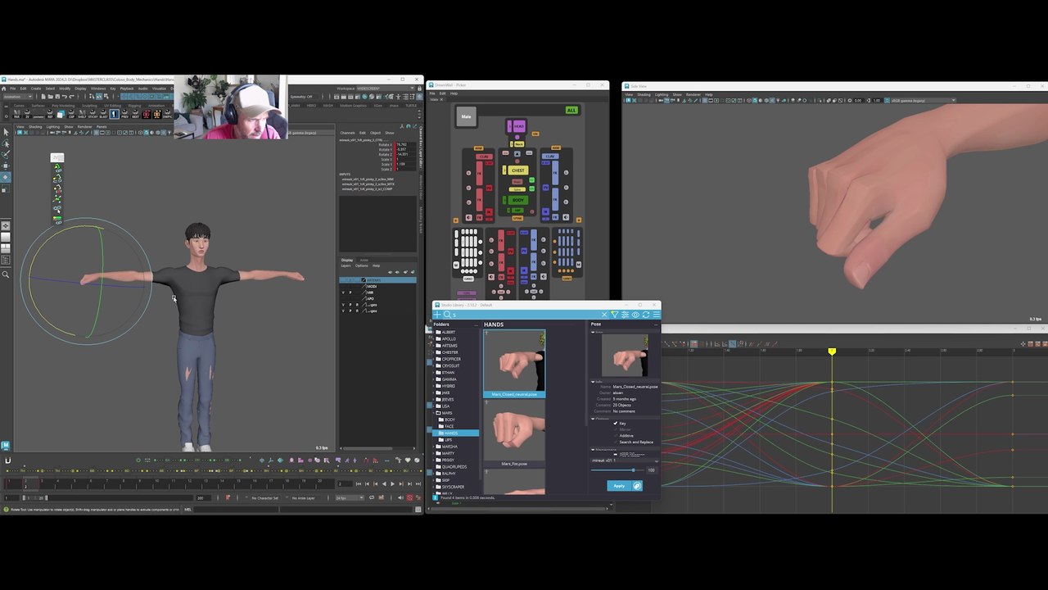Open the Shading menu in Maya viewport

pyautogui.click(x=35, y=127)
